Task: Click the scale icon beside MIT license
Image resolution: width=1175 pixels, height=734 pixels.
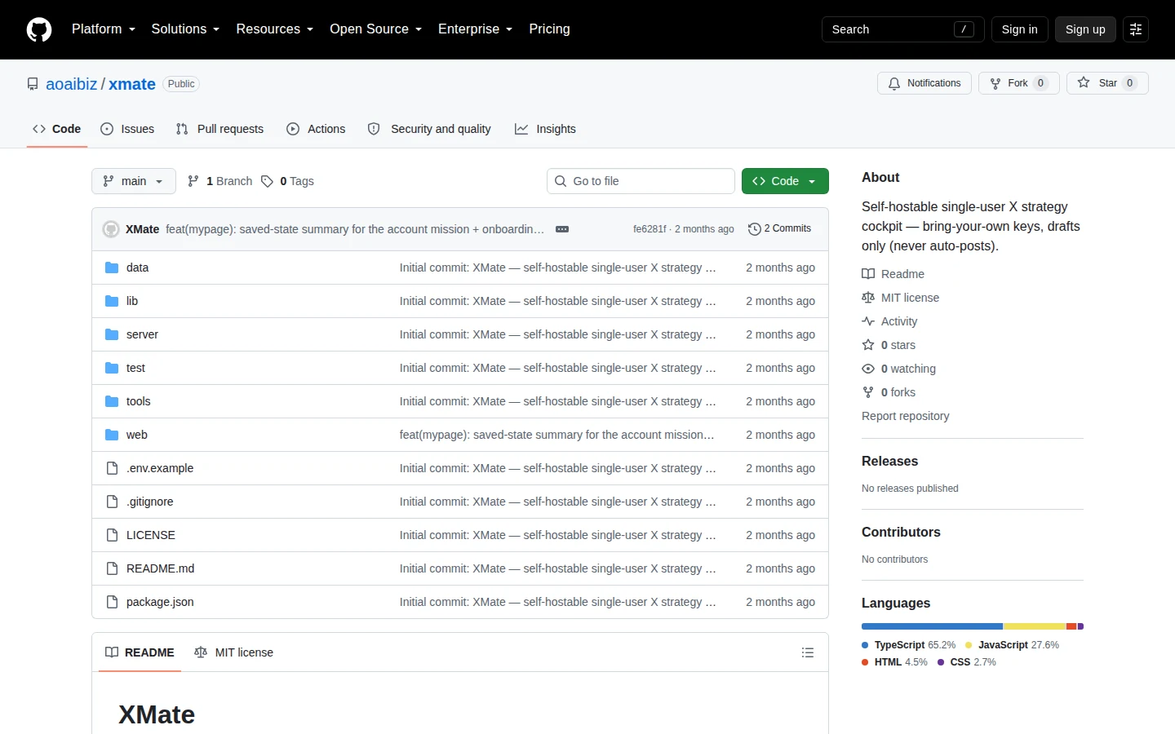Action: click(868, 298)
